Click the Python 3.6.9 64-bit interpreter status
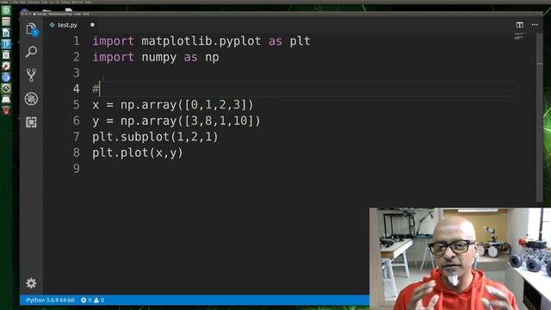 click(51, 301)
